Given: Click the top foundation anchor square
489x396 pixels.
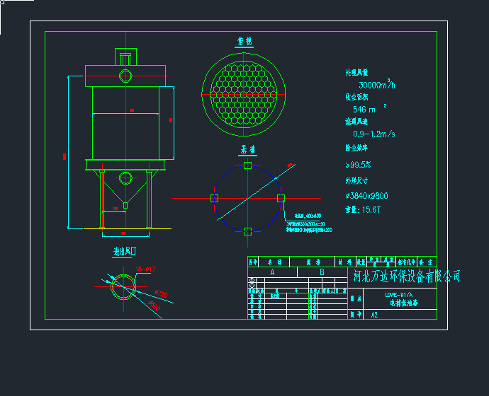Looking at the screenshot, I should (247, 165).
